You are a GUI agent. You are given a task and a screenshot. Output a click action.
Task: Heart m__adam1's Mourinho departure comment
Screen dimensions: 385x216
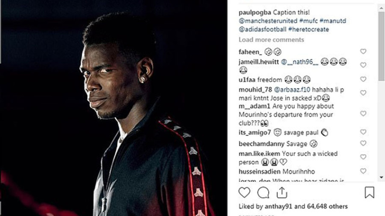click(x=363, y=113)
